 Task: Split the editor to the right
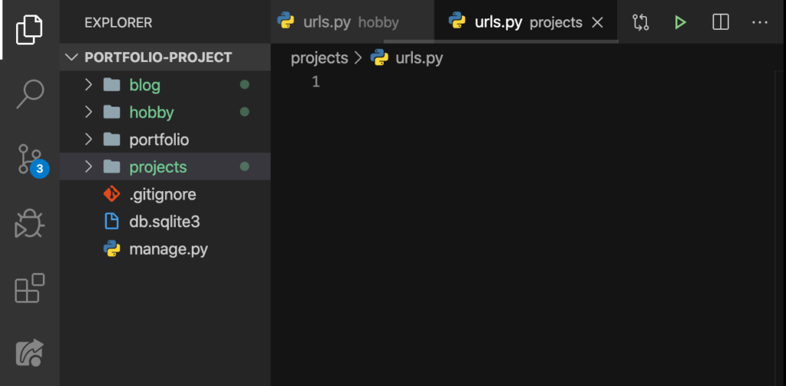click(720, 22)
